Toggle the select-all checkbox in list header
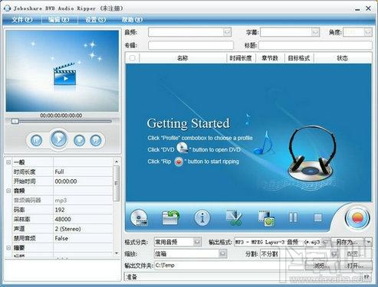 (133, 58)
